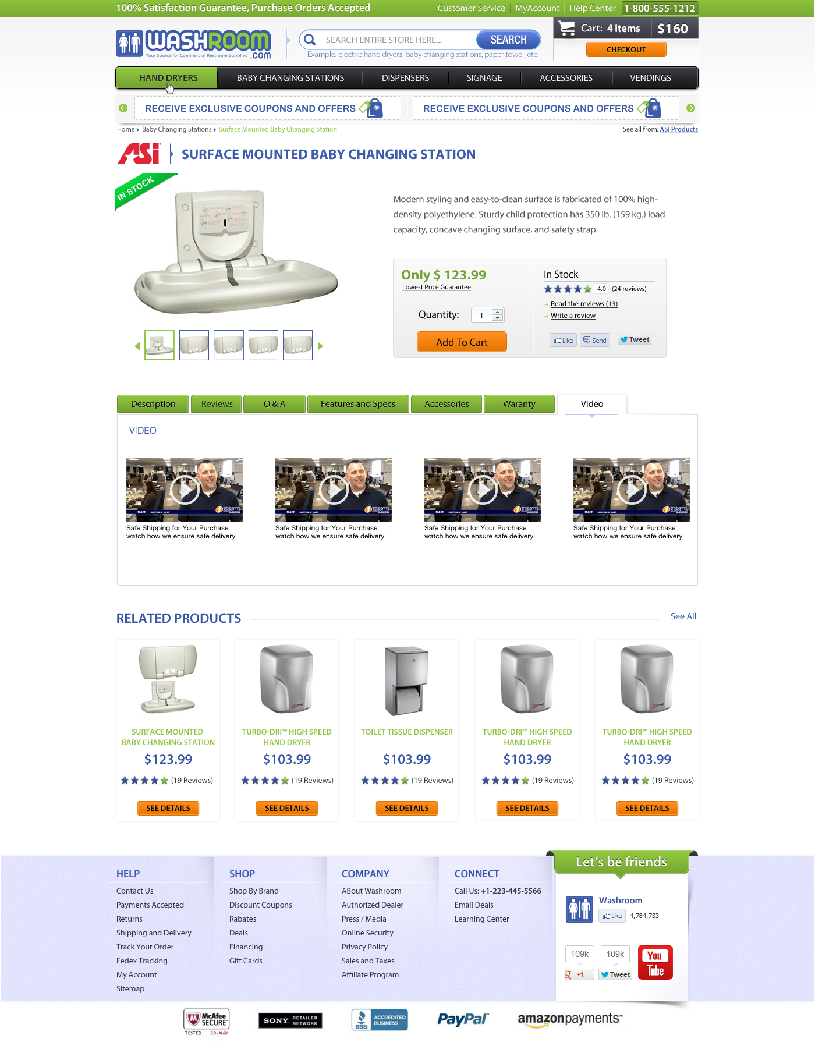815x1042 pixels.
Task: Click the shopping cart icon
Action: click(x=566, y=28)
